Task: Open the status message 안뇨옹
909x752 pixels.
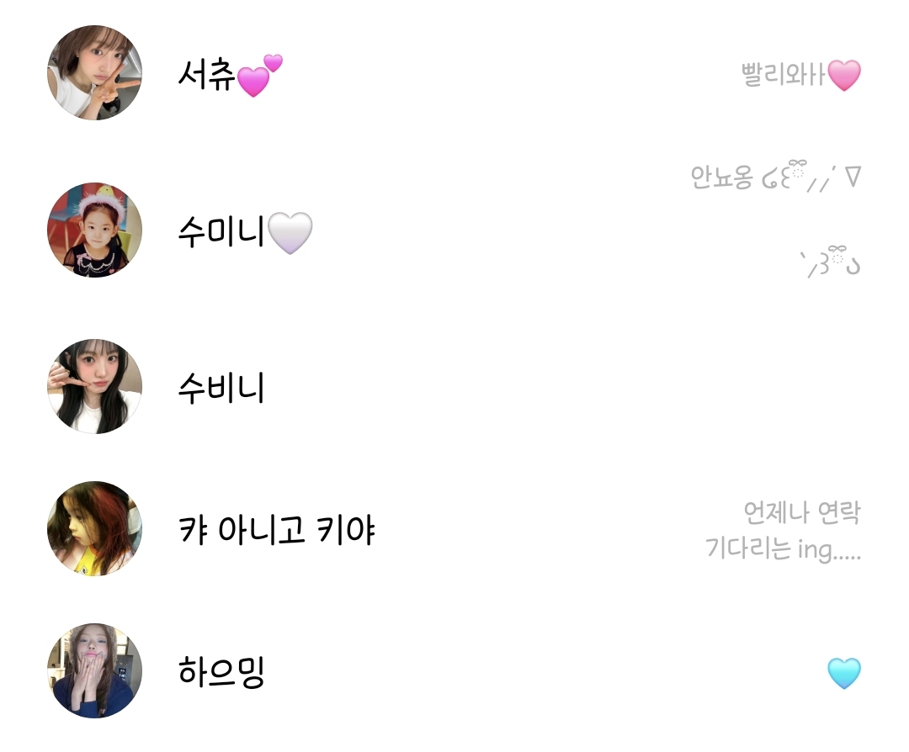Action: (722, 177)
